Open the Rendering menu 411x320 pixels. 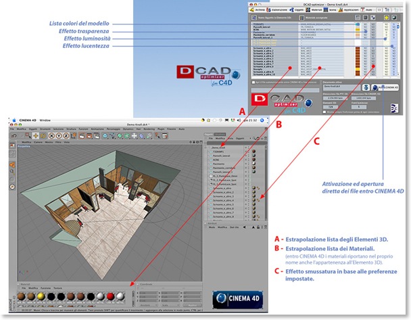click(x=149, y=129)
